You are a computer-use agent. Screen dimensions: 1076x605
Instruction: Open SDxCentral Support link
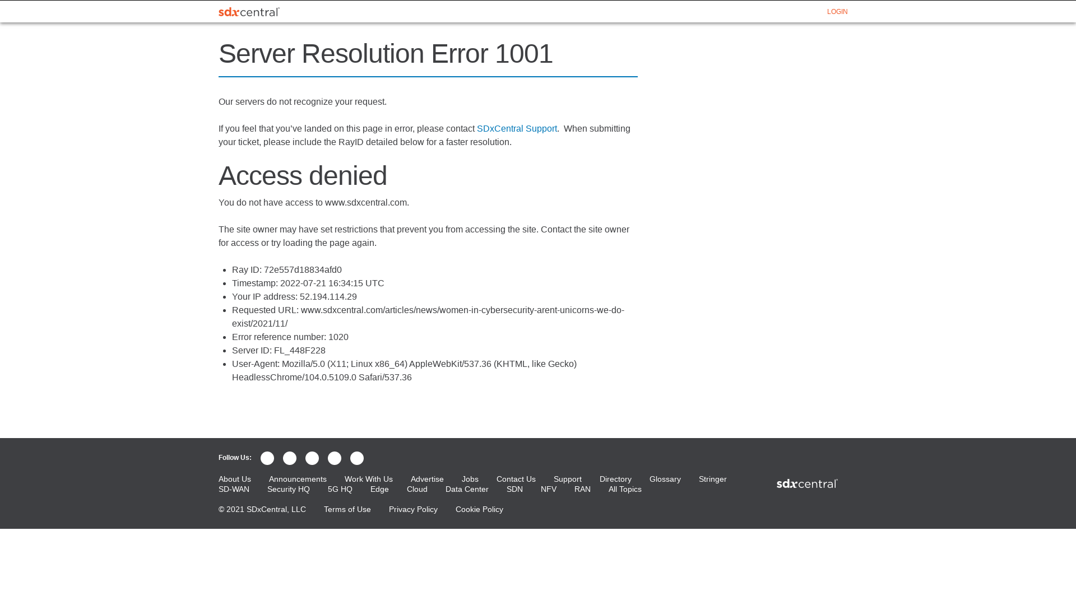517,129
